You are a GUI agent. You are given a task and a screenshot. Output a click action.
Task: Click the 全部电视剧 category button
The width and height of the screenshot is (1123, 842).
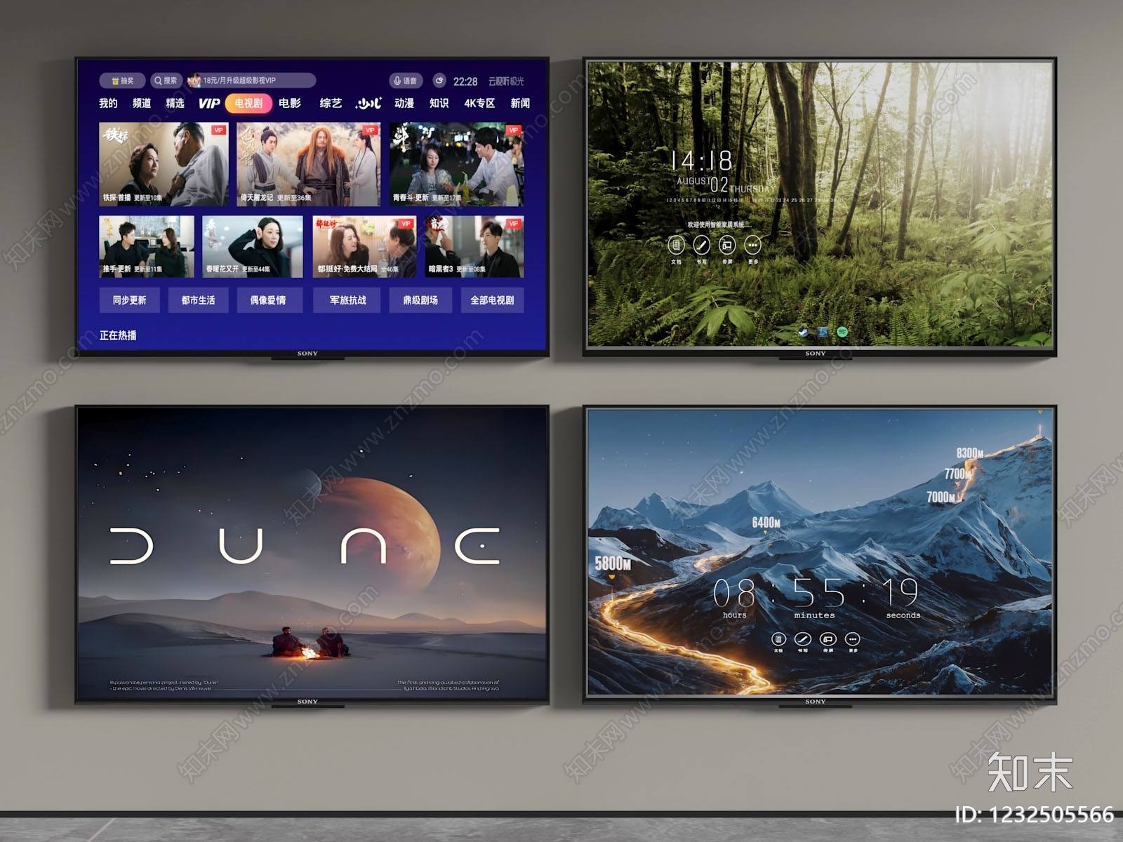click(x=492, y=300)
